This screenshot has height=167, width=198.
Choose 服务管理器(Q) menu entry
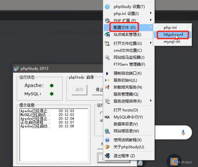pyautogui.click(x=129, y=94)
